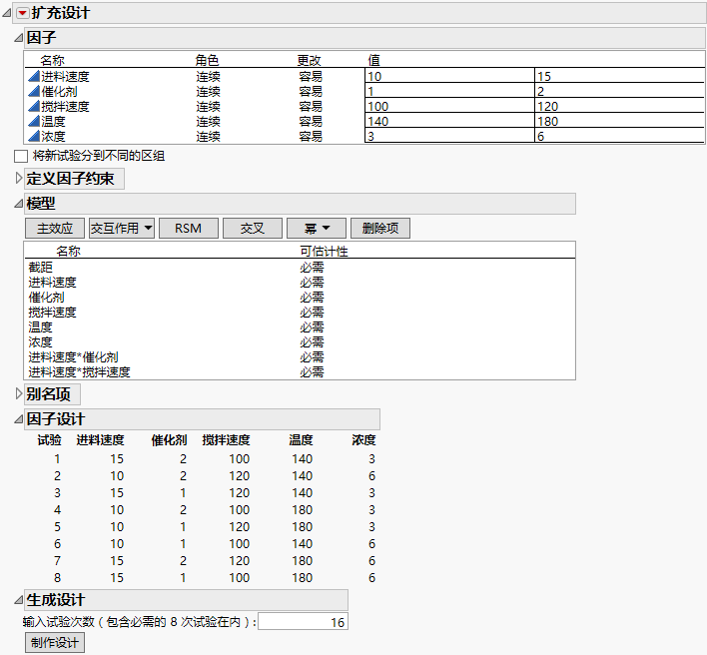Click 容易 change setting of 温度

[311, 121]
